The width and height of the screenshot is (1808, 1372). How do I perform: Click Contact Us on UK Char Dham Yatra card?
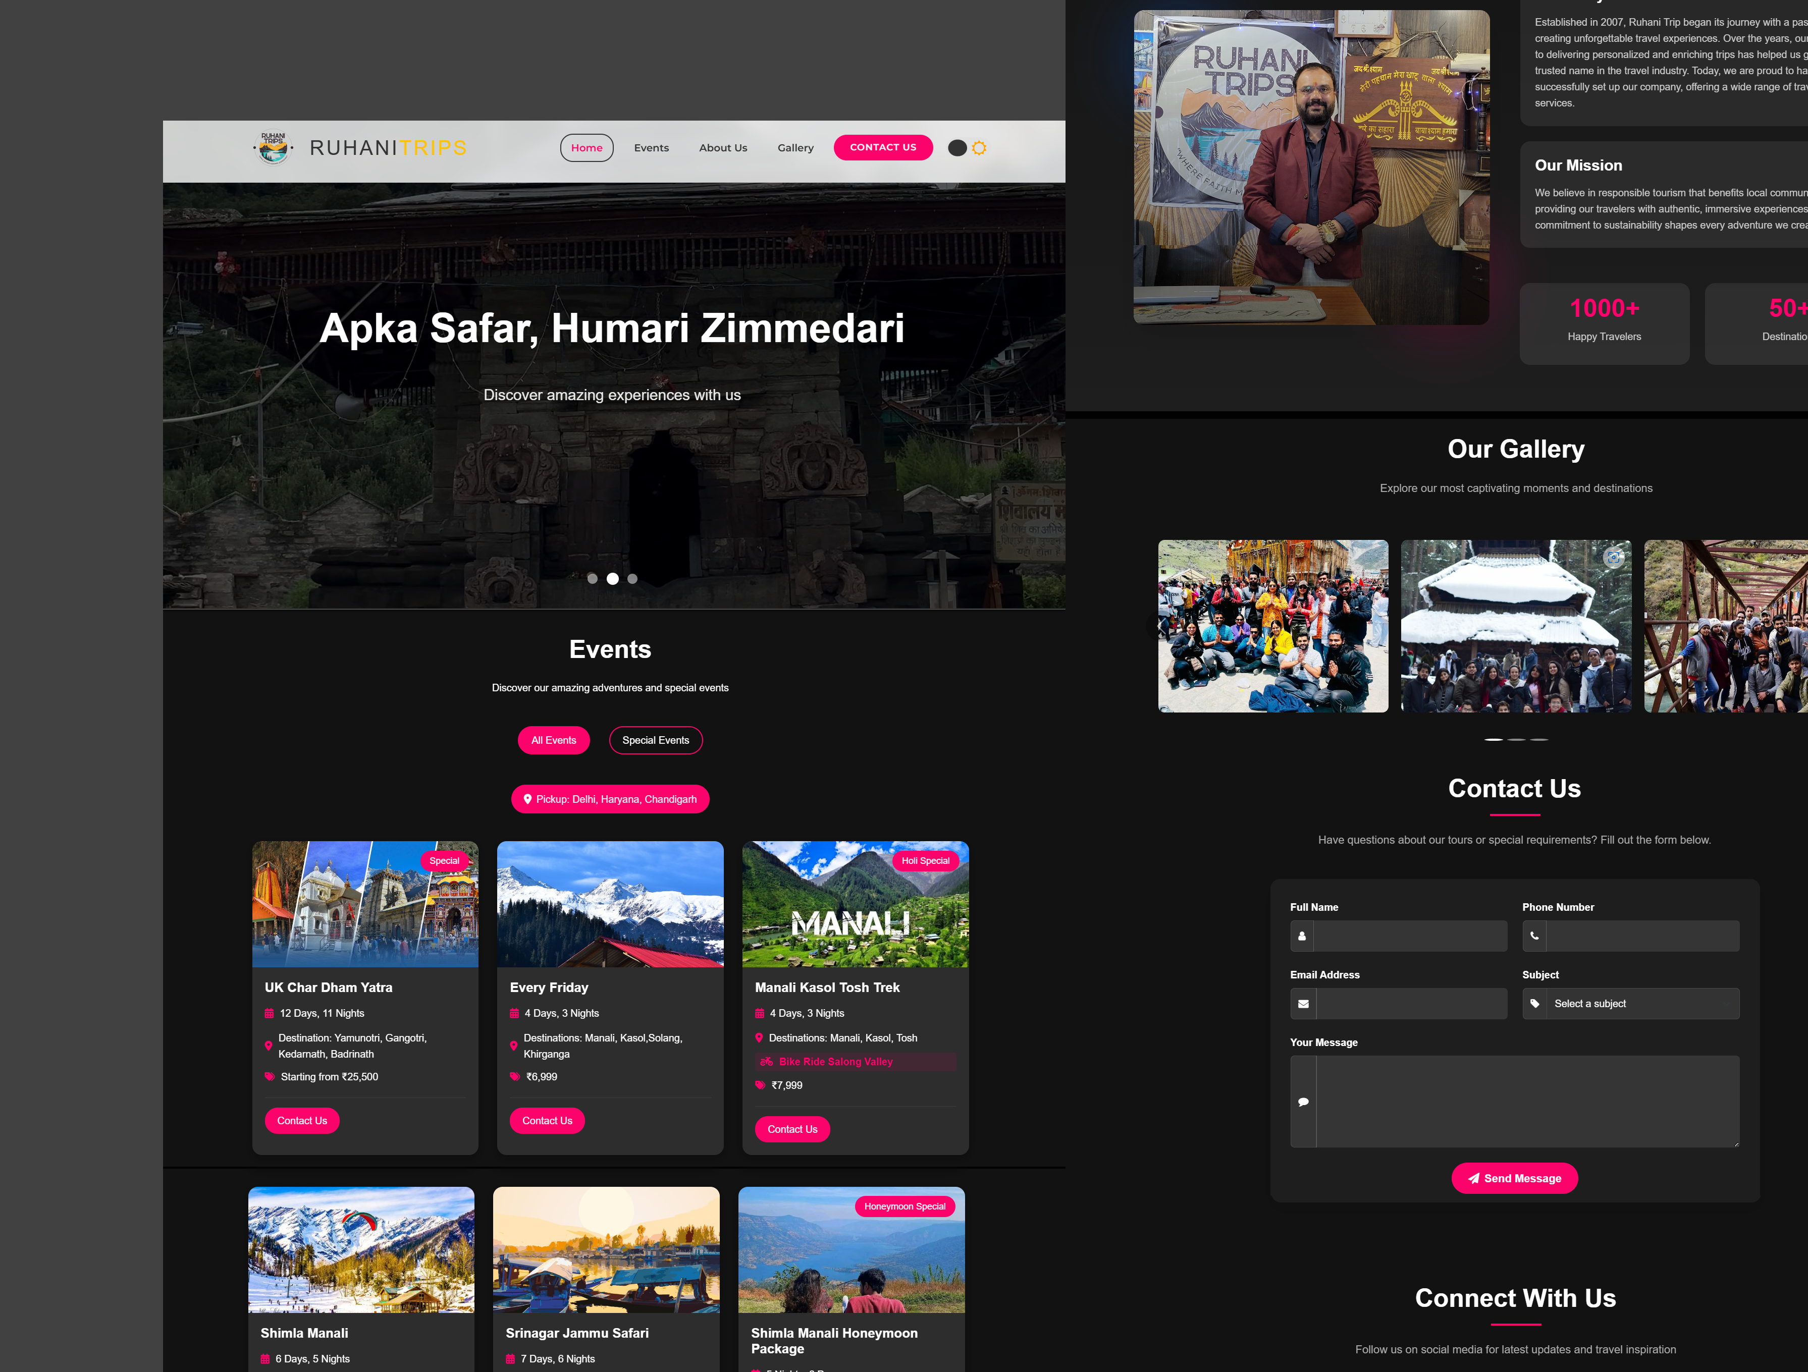click(302, 1120)
